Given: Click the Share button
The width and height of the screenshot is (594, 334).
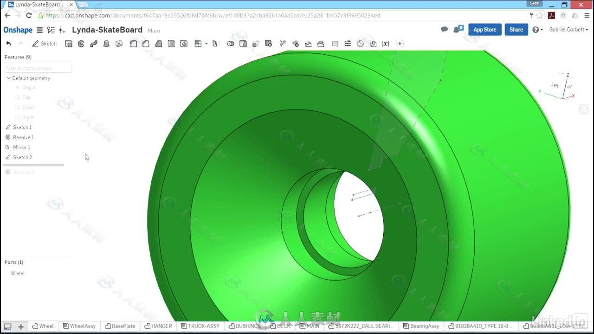Looking at the screenshot, I should pos(516,30).
